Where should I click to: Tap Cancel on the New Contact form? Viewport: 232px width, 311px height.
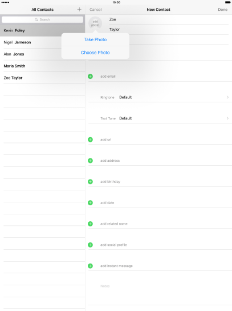coord(96,10)
